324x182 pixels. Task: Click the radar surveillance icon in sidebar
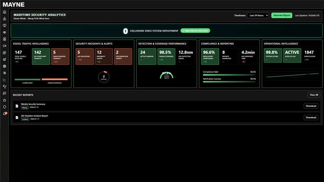pyautogui.click(x=4, y=32)
